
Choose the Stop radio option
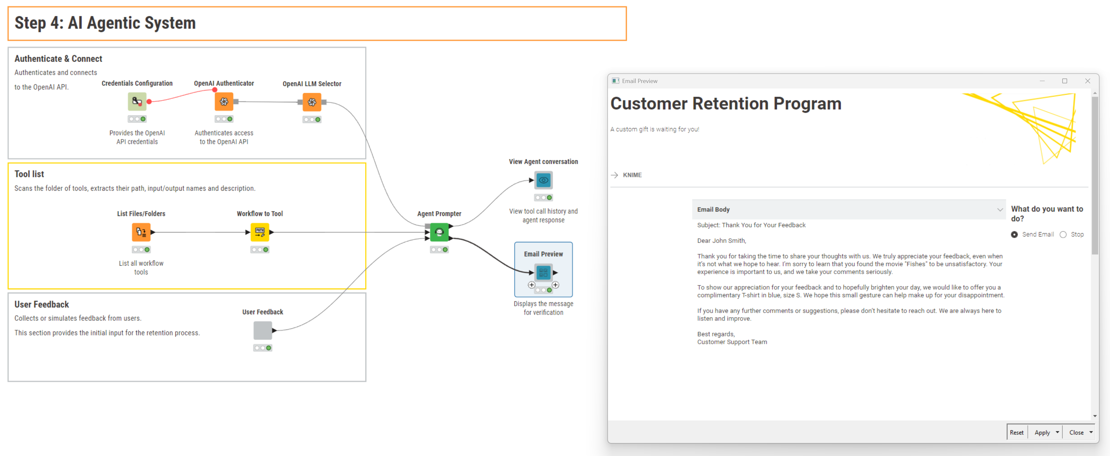tap(1063, 234)
